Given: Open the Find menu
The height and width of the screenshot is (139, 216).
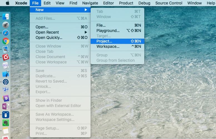Looking at the screenshot, I should pyautogui.click(x=73, y=3).
